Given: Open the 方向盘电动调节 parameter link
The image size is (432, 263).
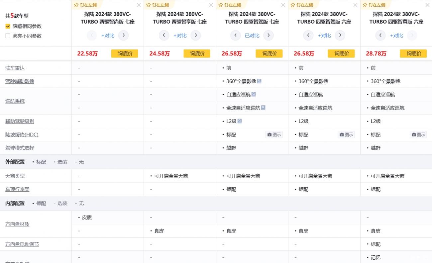Looking at the screenshot, I should (22, 244).
